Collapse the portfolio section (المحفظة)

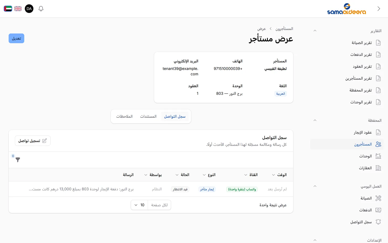[x=315, y=120]
